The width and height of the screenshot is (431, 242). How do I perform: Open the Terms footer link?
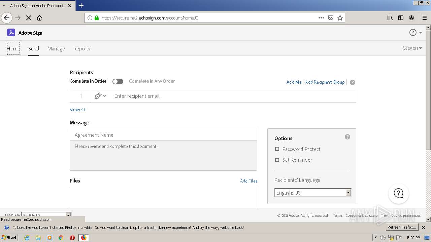click(x=338, y=215)
